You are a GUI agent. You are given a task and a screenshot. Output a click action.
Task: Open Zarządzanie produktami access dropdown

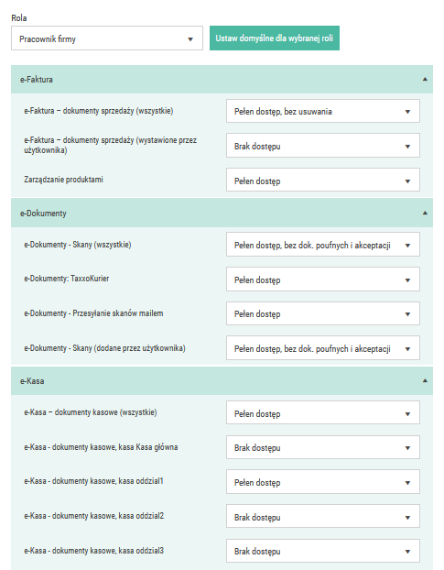(323, 180)
